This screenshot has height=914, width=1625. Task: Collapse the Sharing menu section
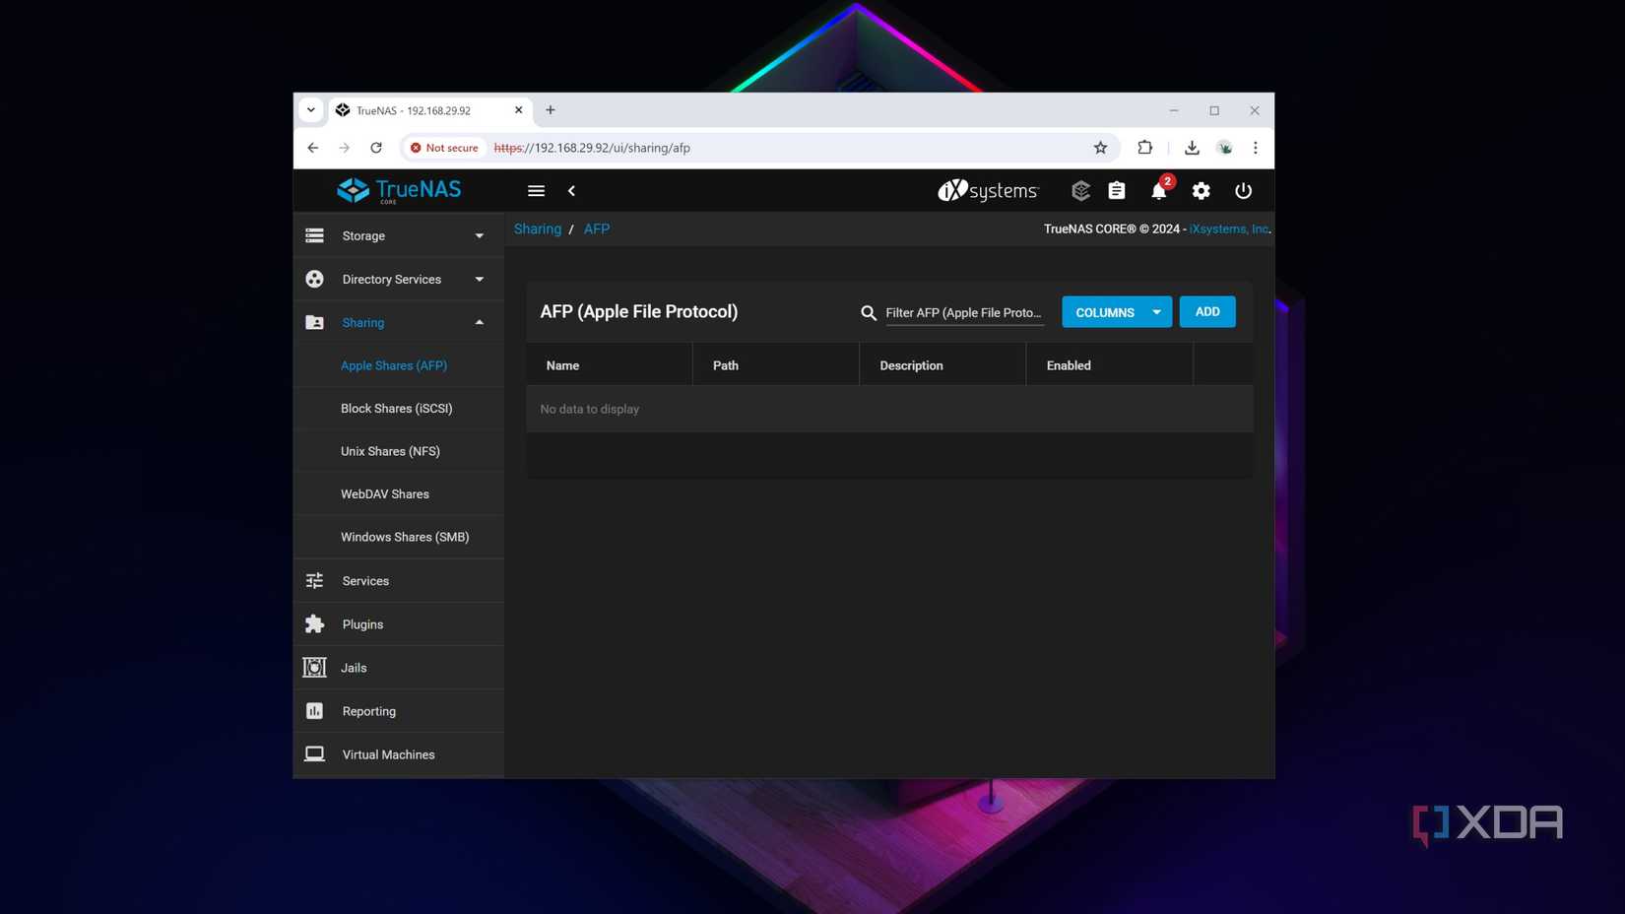tap(398, 323)
